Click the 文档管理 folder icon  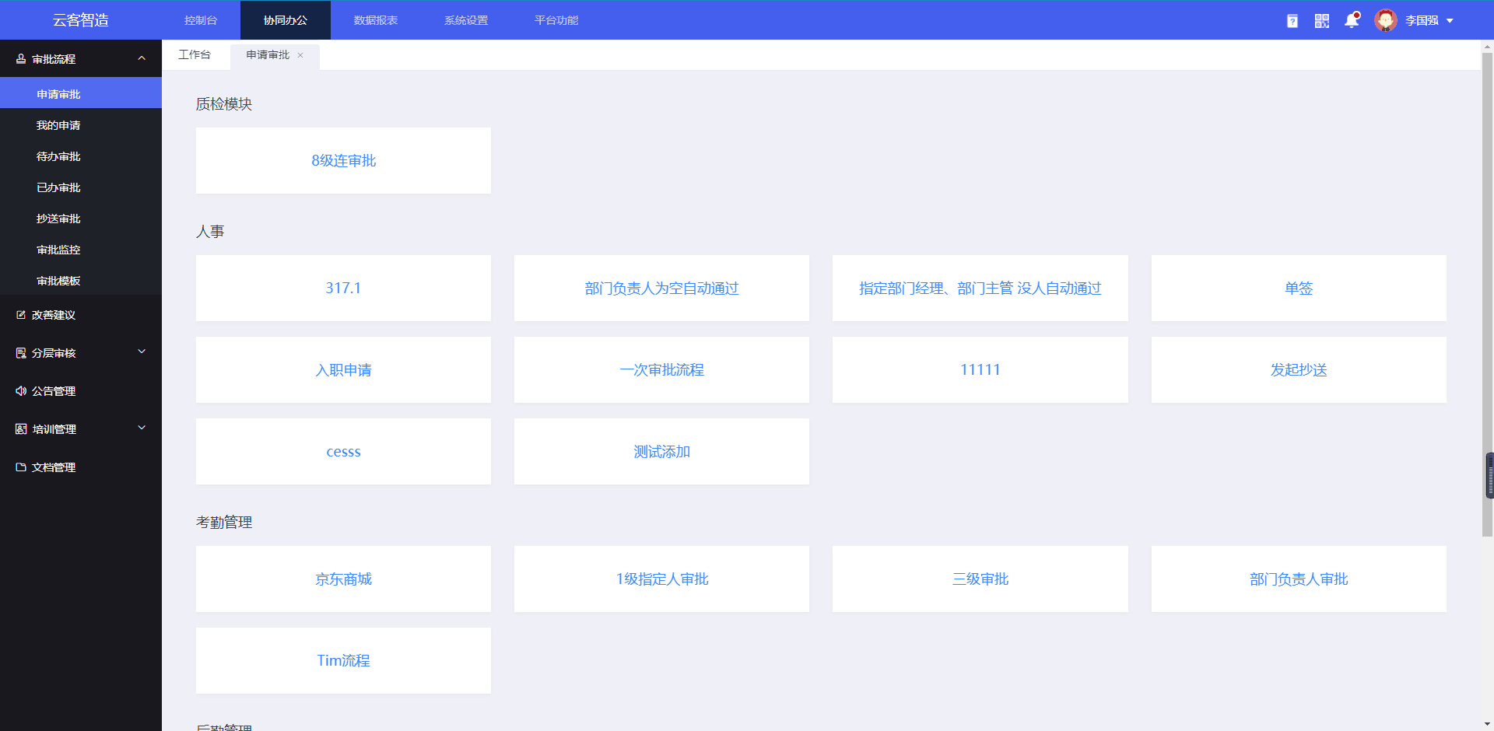click(x=21, y=467)
